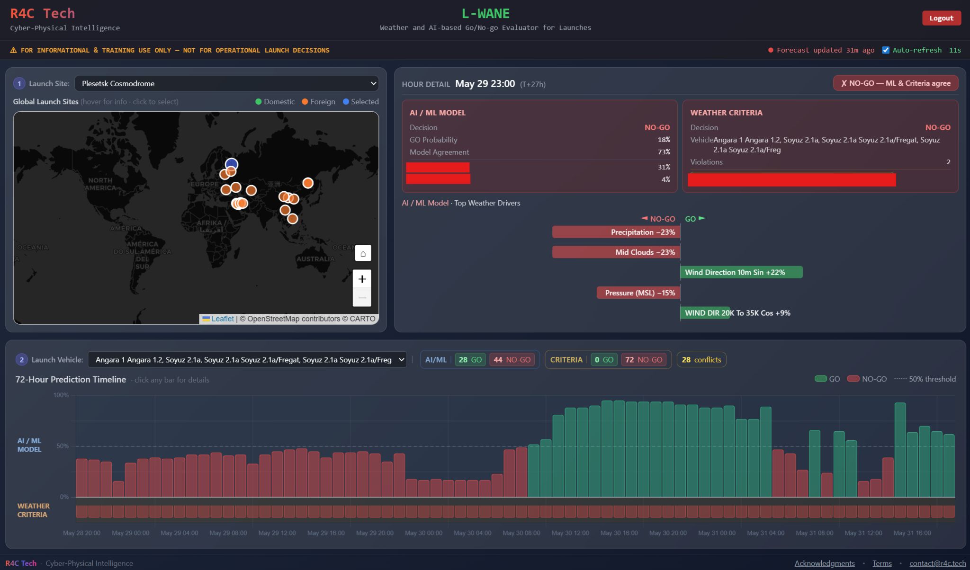This screenshot has width=970, height=570.
Task: Click the contact@r4c.tech email link
Action: 937,563
